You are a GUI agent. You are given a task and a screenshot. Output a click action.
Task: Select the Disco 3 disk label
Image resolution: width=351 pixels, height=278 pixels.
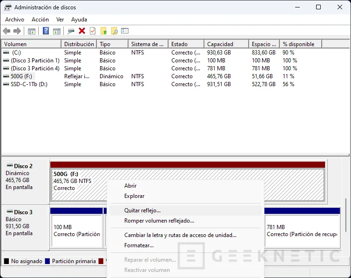[25, 228]
